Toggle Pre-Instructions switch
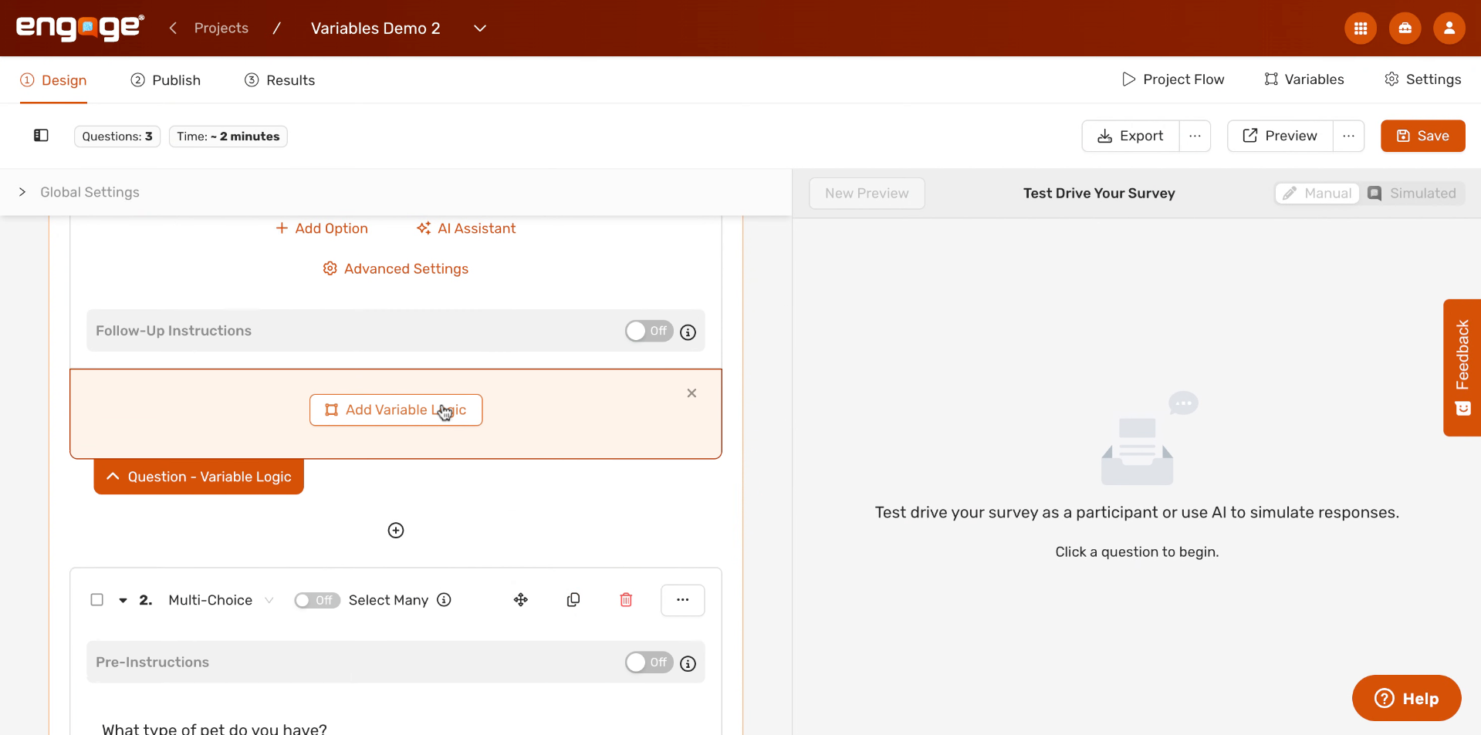The image size is (1481, 735). [x=649, y=663]
